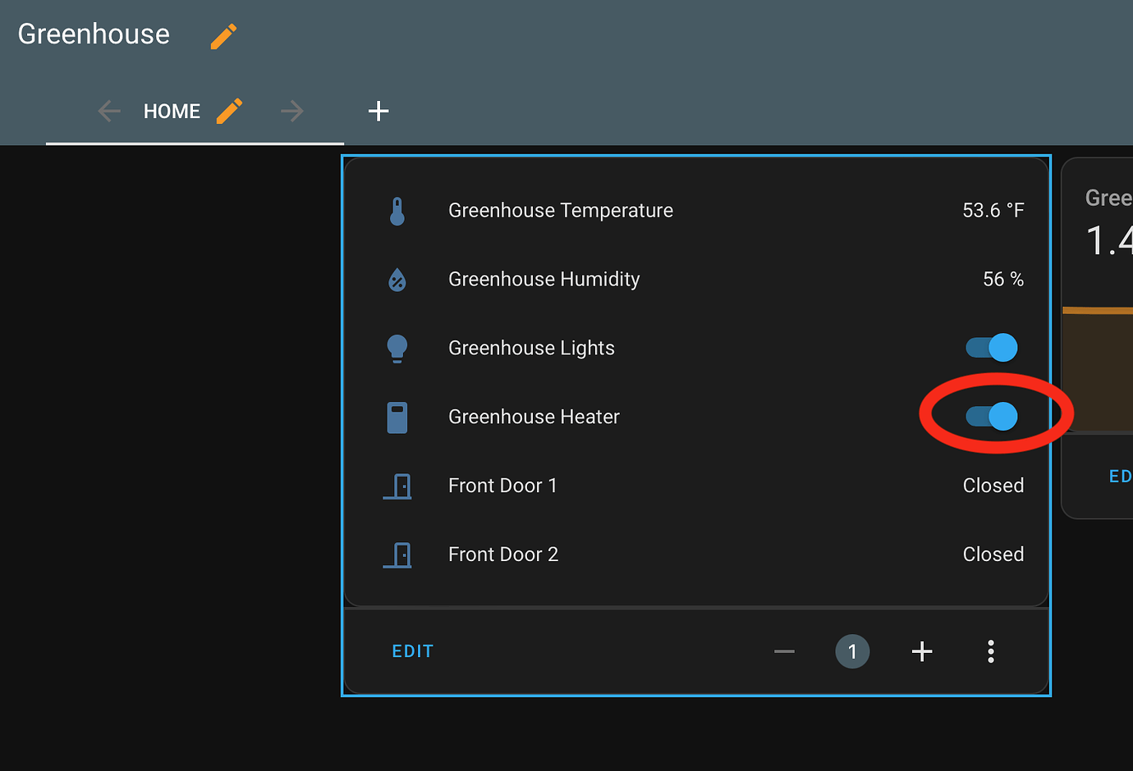Screen dimensions: 1133x771
Task: Decrease card position with minus button
Action: pos(784,651)
